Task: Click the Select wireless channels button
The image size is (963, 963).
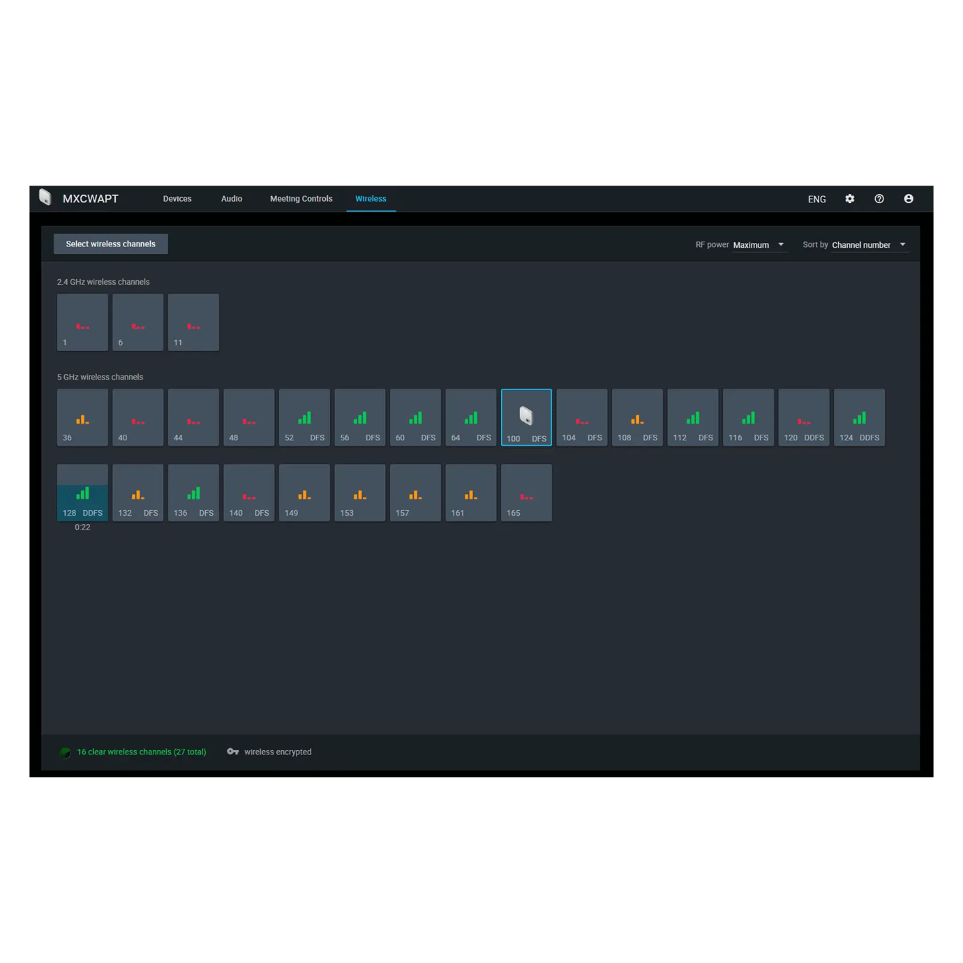Action: click(111, 244)
